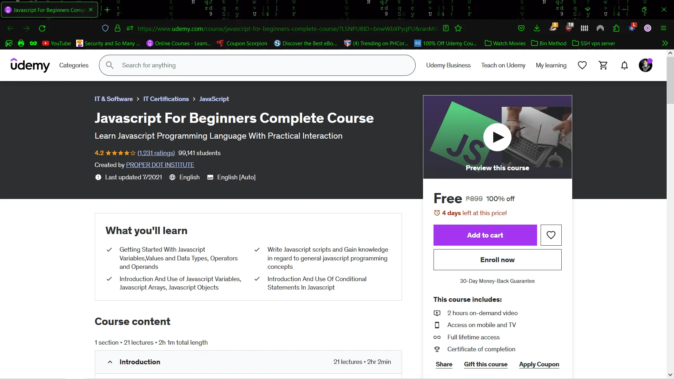Open the SSH vpn server bookmark folder
The image size is (674, 379).
pos(594,43)
